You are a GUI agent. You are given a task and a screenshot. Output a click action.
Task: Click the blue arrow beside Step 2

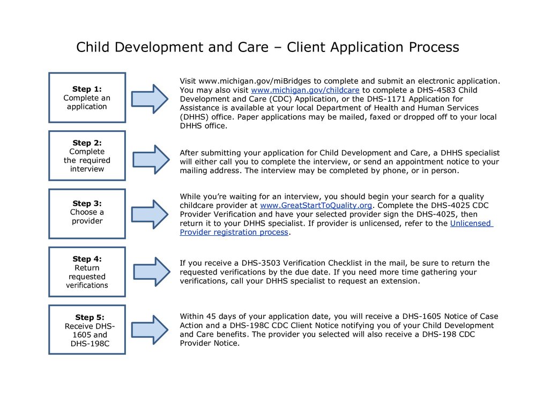point(151,160)
